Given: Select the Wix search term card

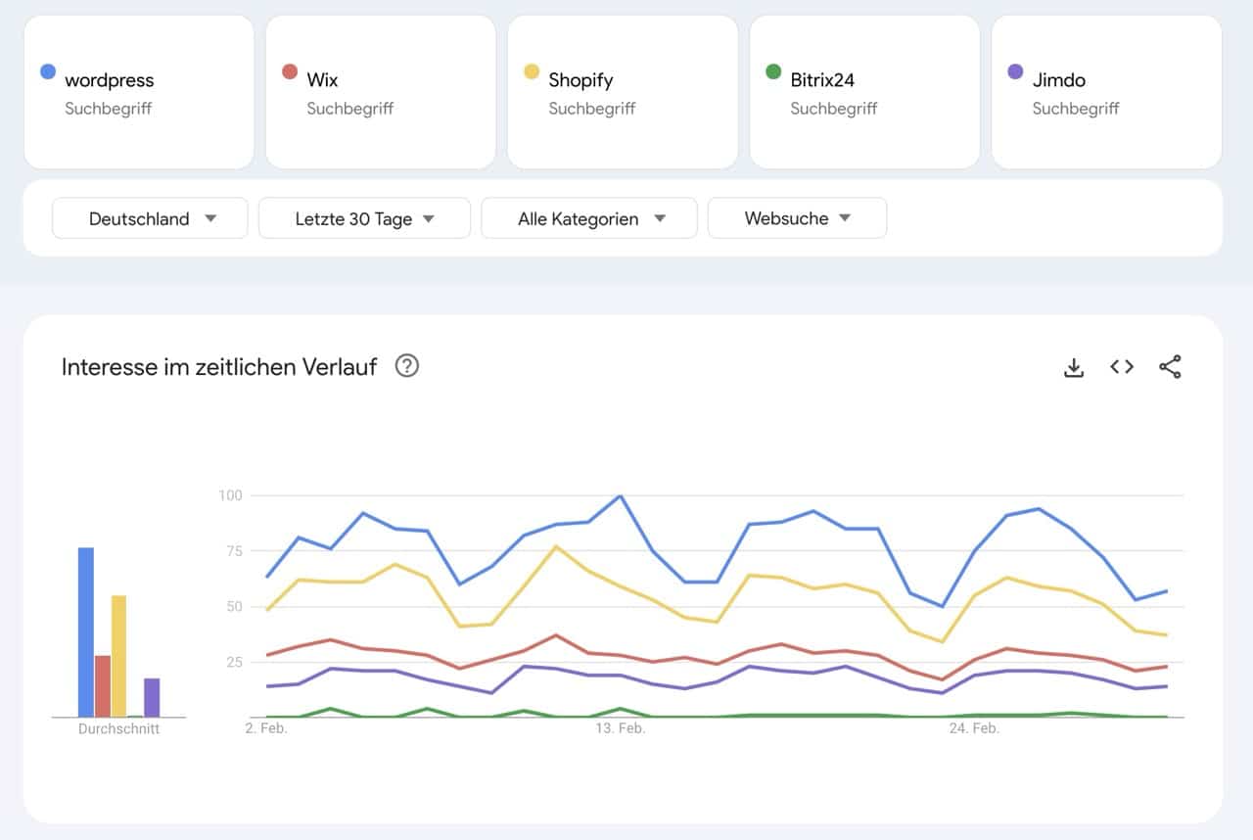Looking at the screenshot, I should (x=381, y=92).
